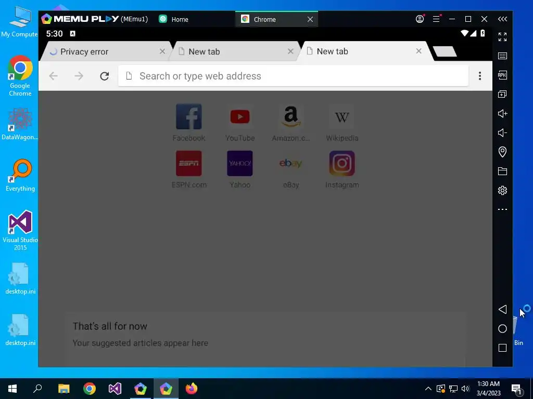The height and width of the screenshot is (399, 533).
Task: Tap the Android home circle button
Action: (502, 328)
